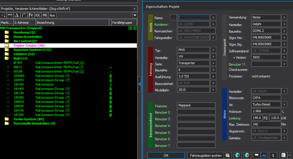Click the Fahrzeugdaten suchen button
This screenshot has height=159, width=293.
pos(206,156)
